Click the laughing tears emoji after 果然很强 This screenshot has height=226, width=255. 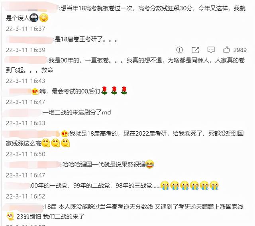point(149,164)
